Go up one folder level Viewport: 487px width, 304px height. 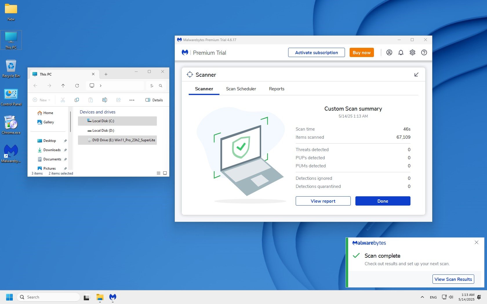click(x=63, y=86)
